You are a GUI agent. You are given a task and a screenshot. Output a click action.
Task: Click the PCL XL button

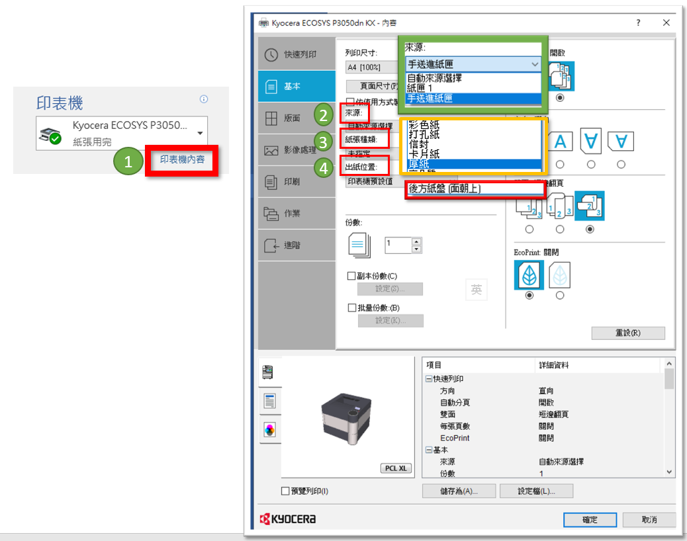coord(396,468)
